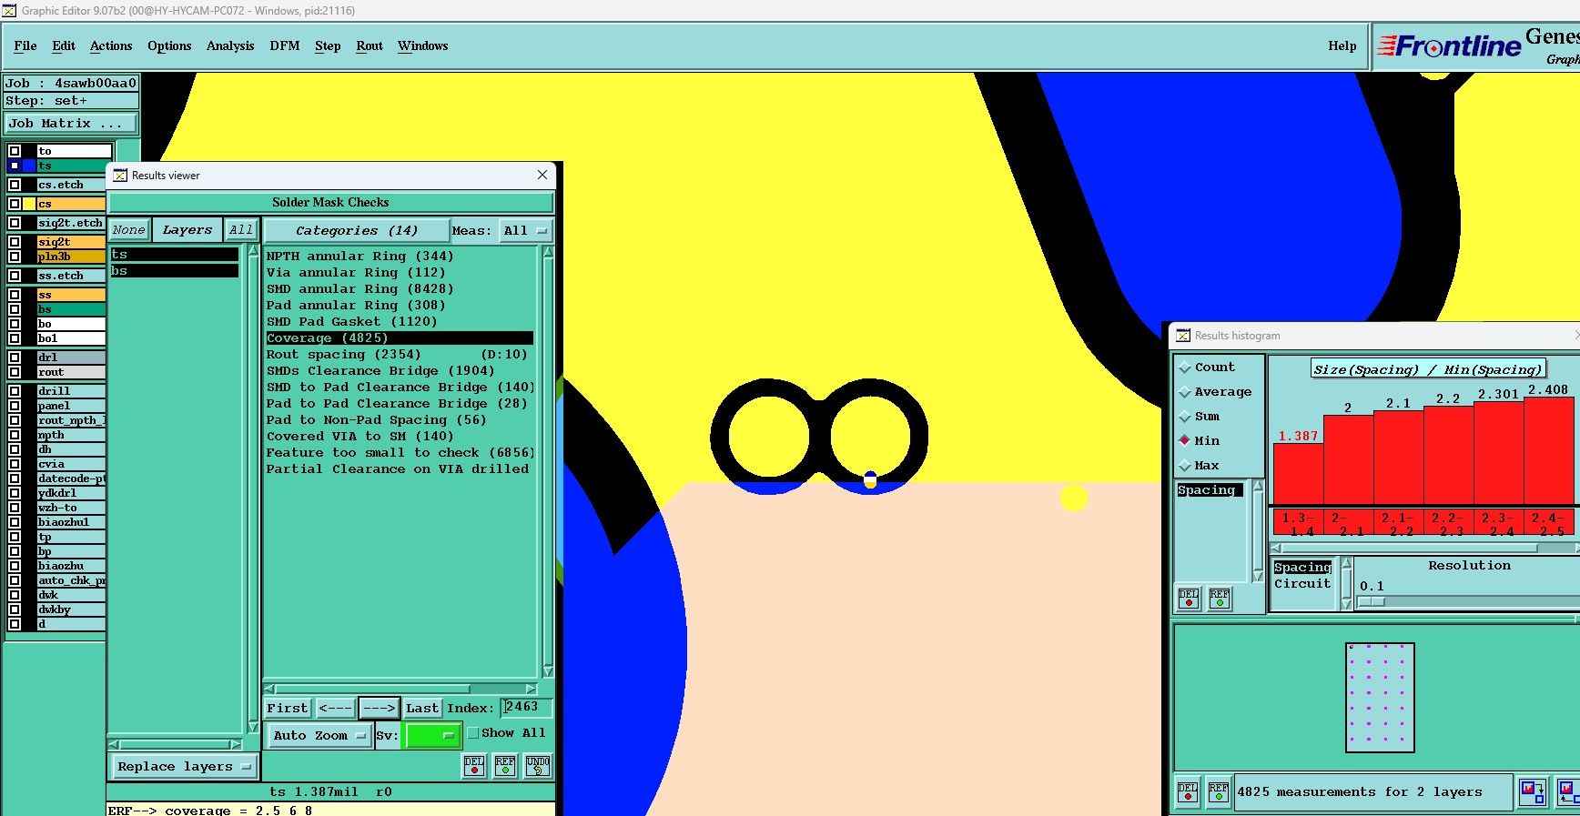This screenshot has width=1580, height=816.
Task: Click the Index input field
Action: 526,708
